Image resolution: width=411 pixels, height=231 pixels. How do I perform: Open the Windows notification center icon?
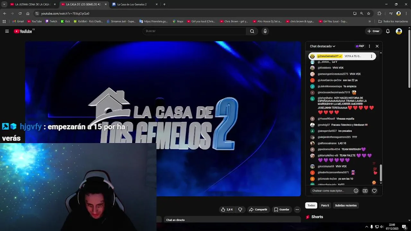[x=404, y=227]
